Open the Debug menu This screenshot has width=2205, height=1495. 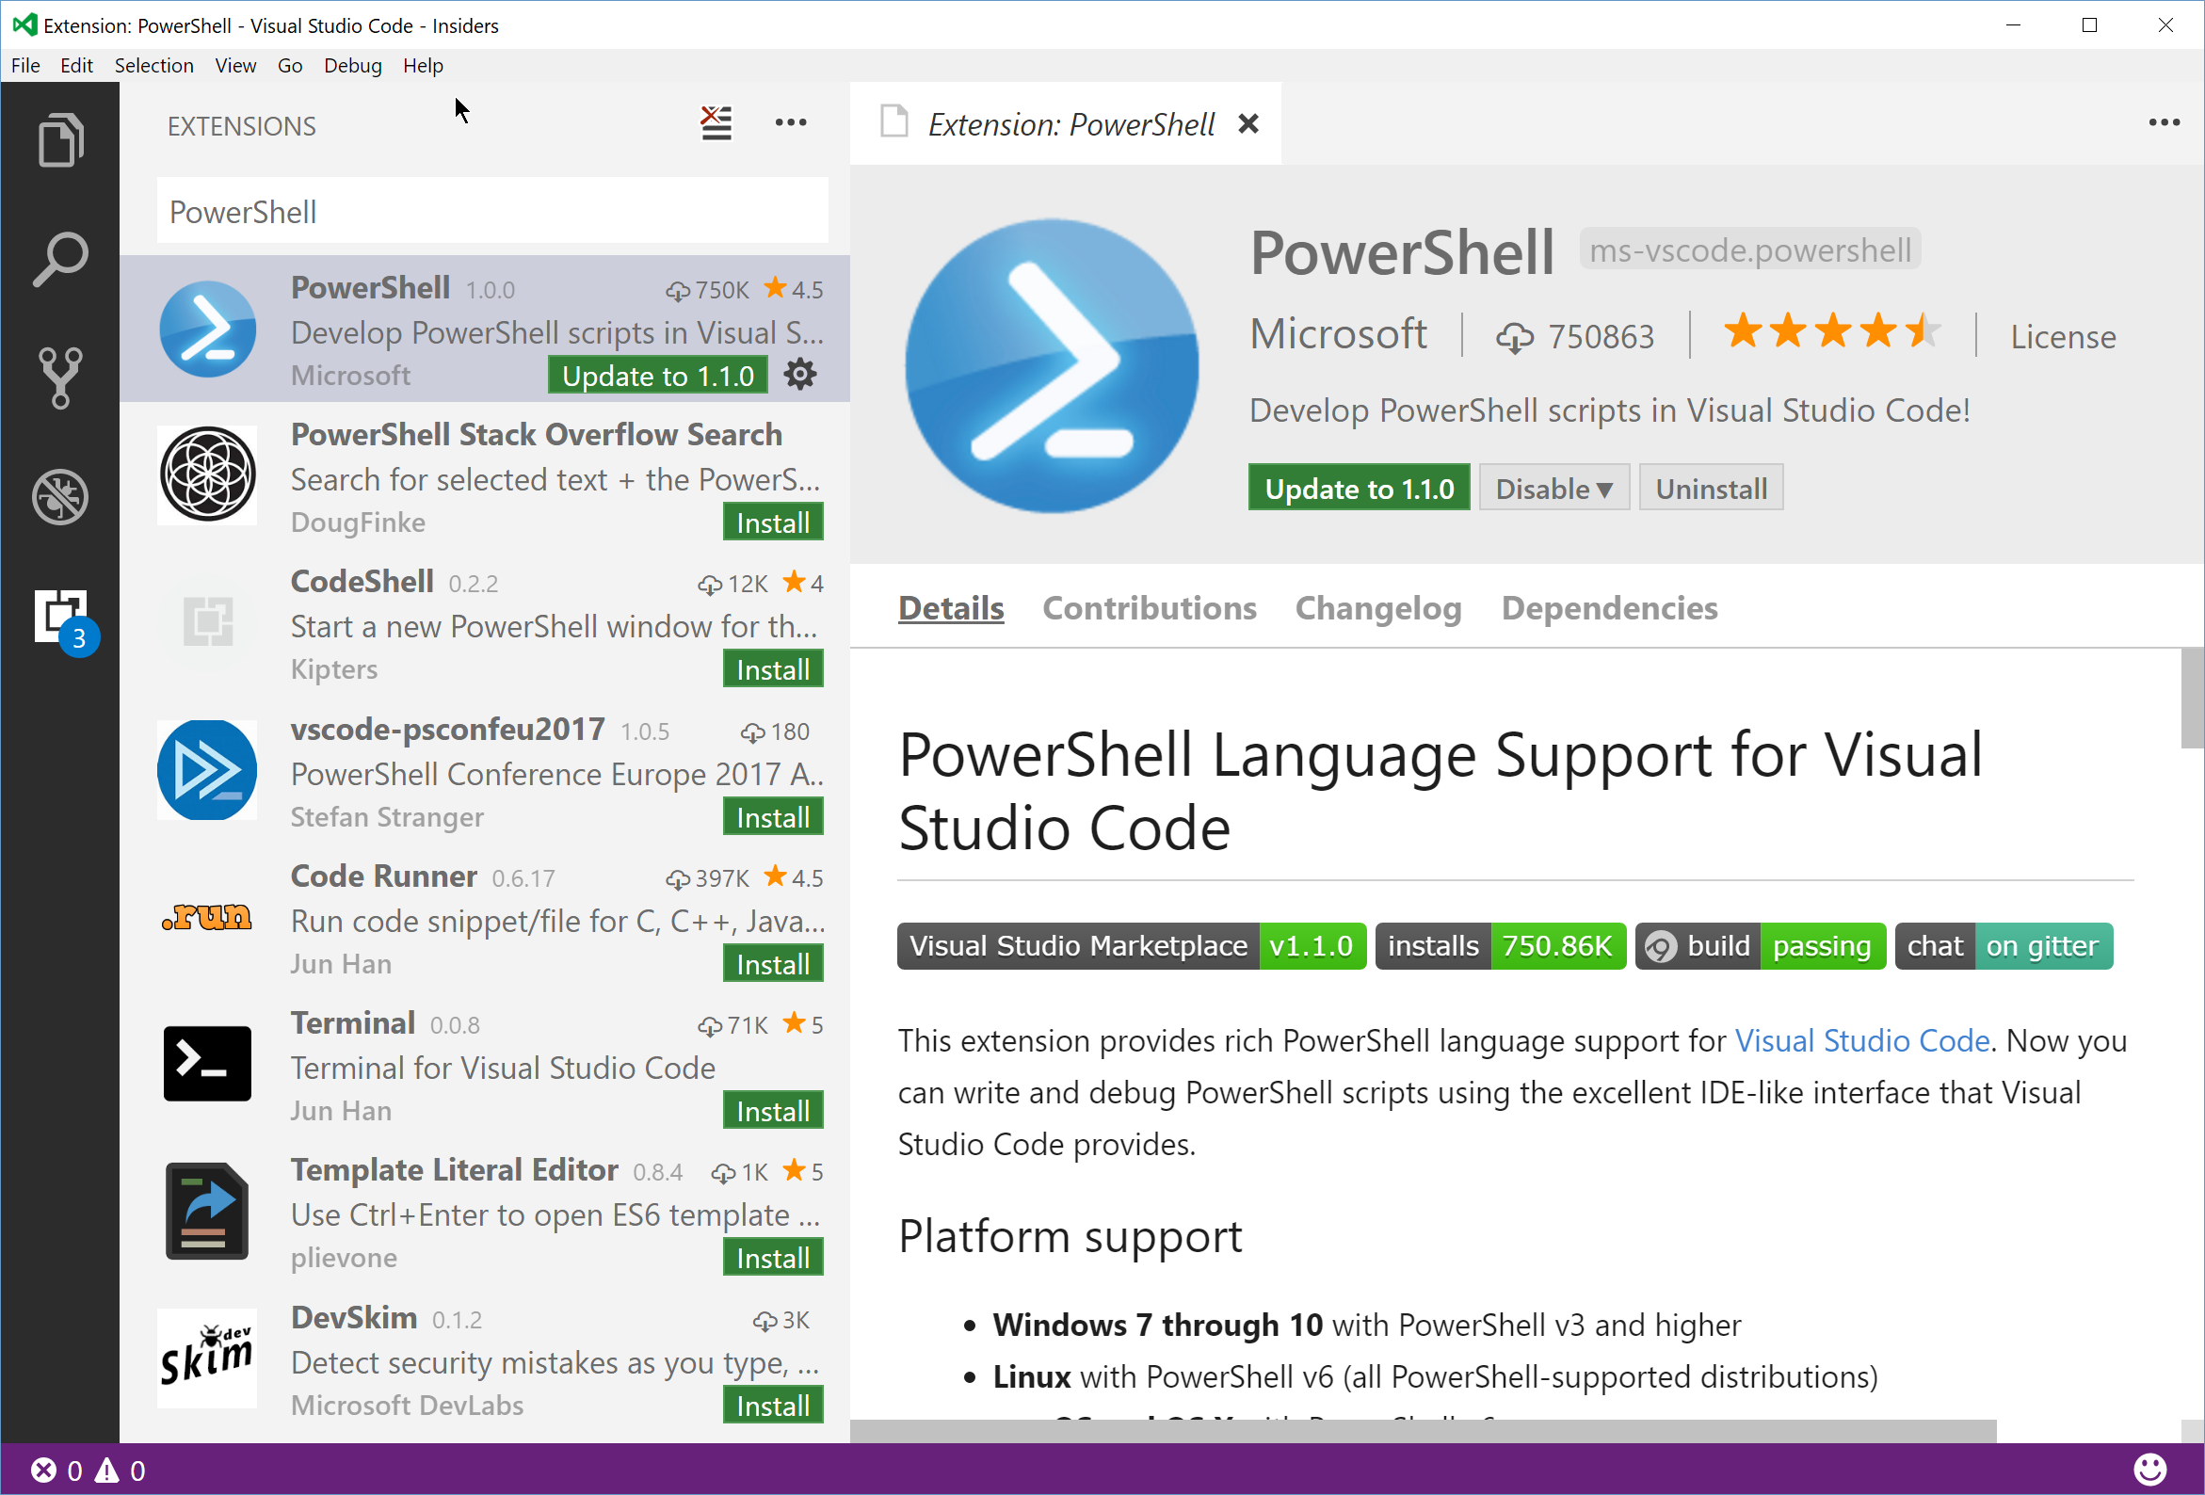tap(352, 66)
